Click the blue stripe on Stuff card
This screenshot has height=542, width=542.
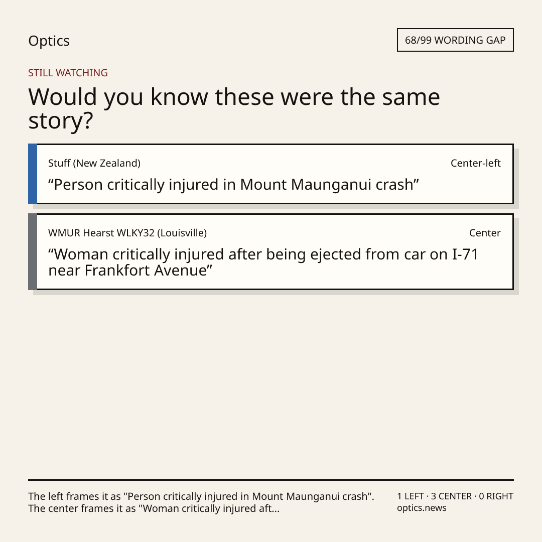[33, 174]
